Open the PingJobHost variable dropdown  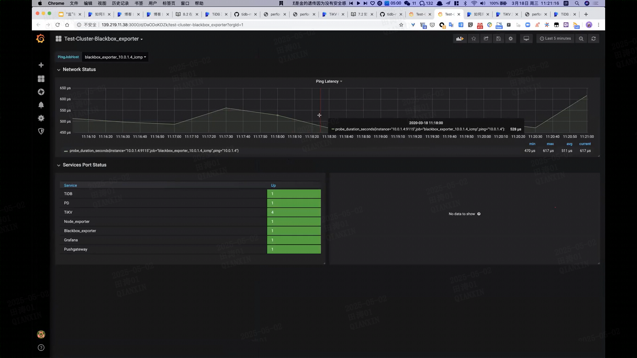click(115, 57)
